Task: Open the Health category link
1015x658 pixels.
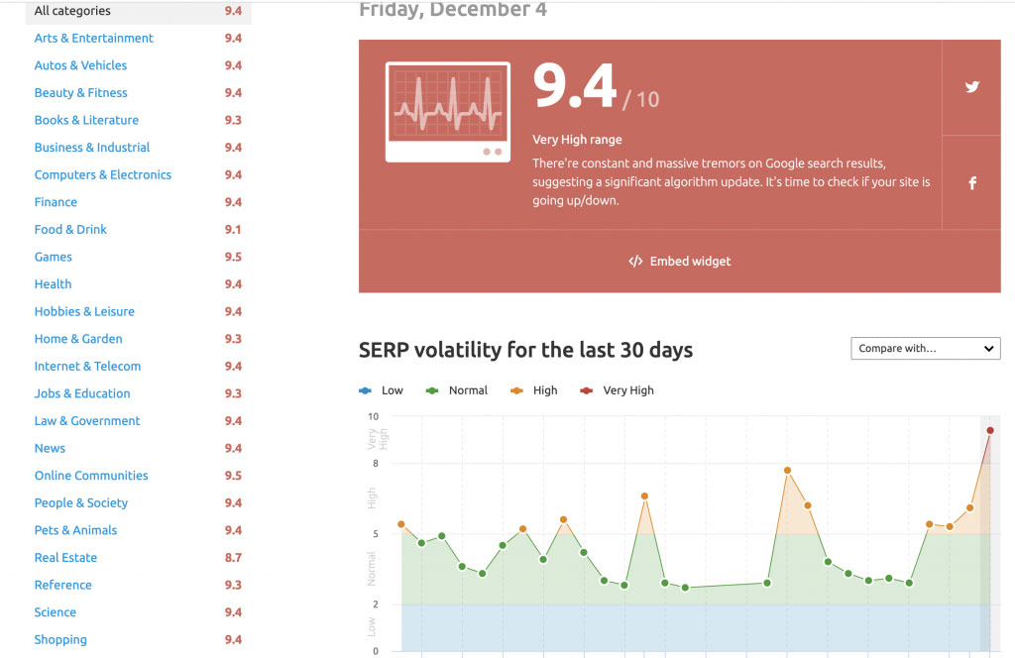Action: pos(53,283)
